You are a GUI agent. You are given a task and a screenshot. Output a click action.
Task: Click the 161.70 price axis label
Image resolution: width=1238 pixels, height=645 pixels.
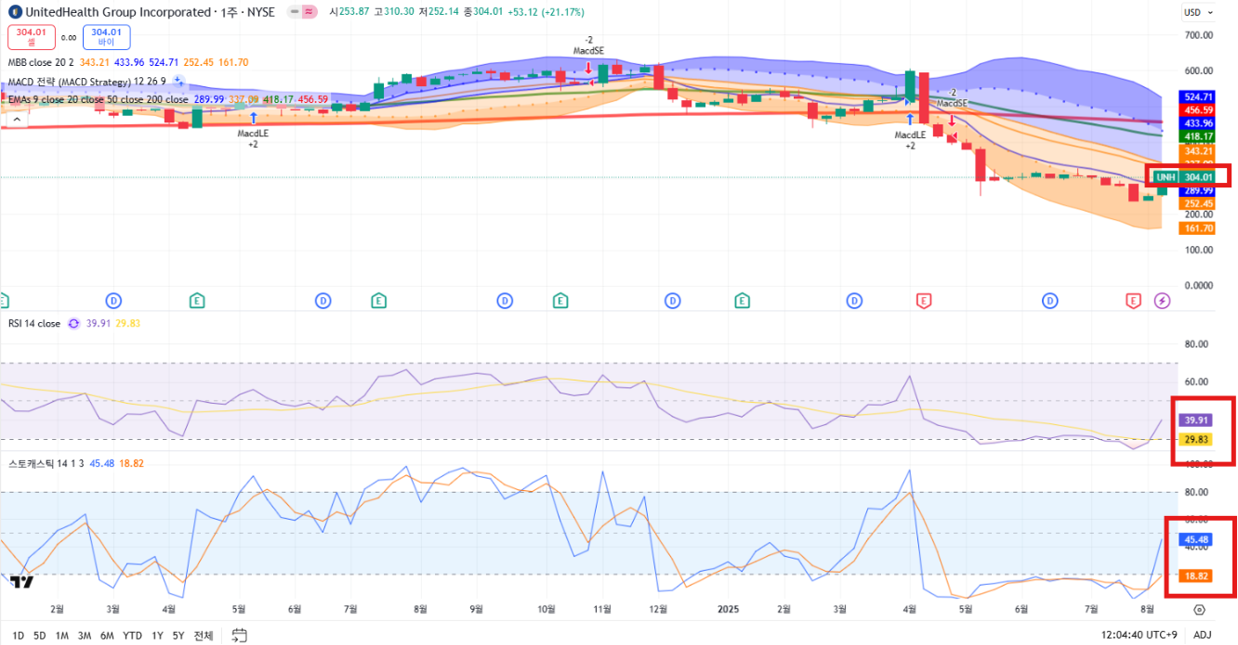click(x=1196, y=227)
